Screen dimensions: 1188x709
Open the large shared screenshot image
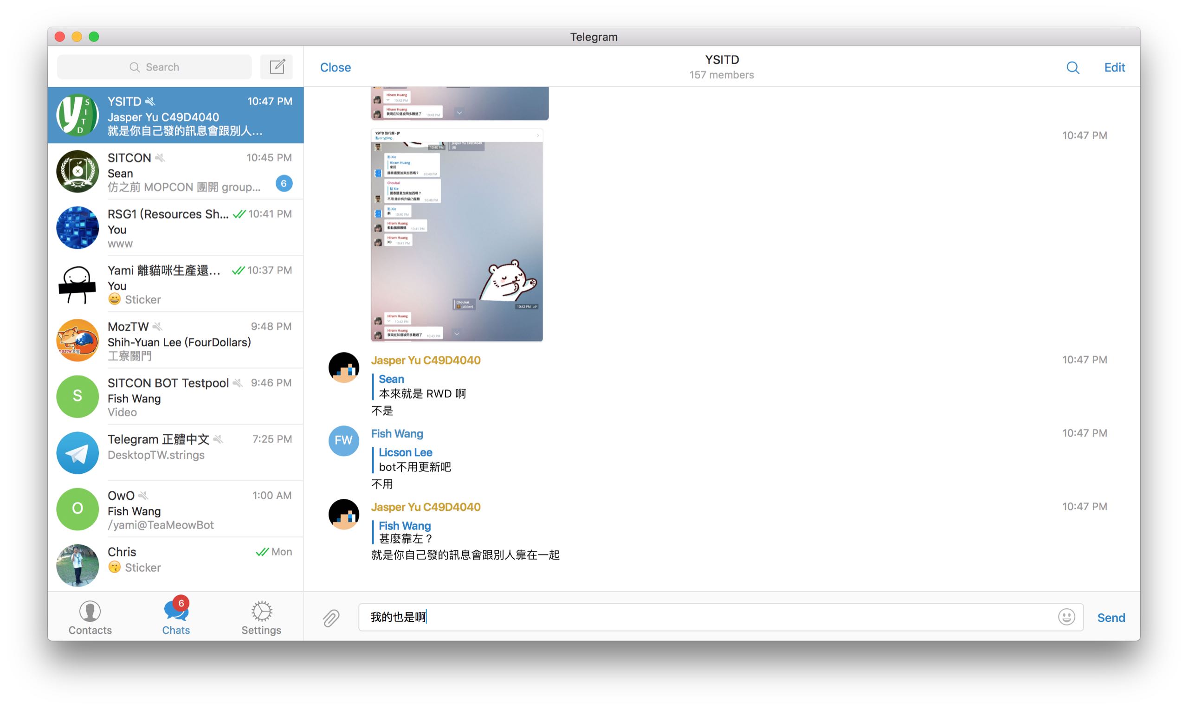[x=457, y=235]
